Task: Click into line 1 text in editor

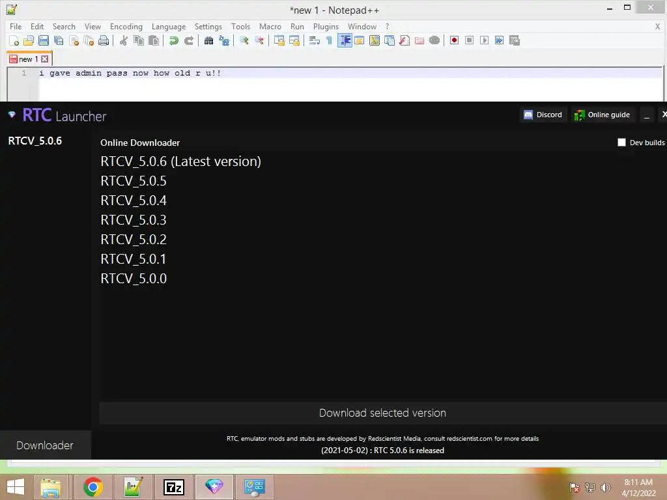Action: pos(130,73)
